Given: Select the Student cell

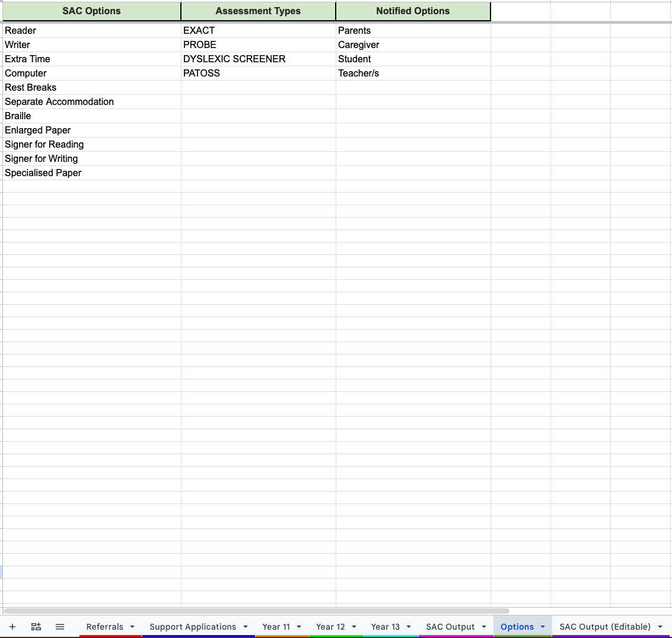Looking at the screenshot, I should [413, 59].
